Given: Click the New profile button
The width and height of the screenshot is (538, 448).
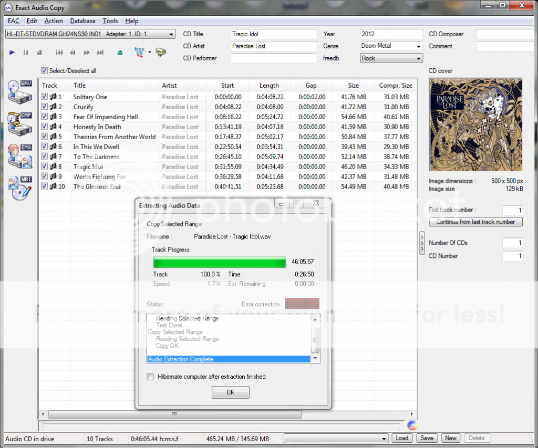Looking at the screenshot, I should 450,438.
